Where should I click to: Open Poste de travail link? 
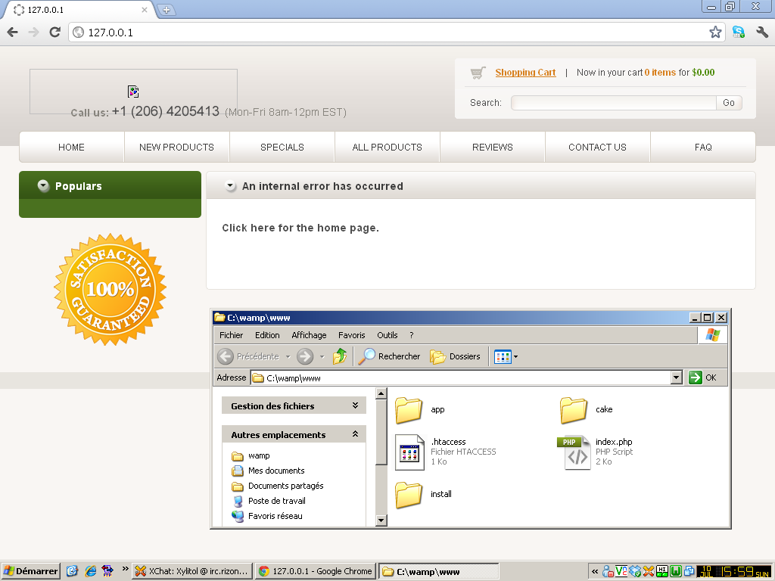click(269, 501)
